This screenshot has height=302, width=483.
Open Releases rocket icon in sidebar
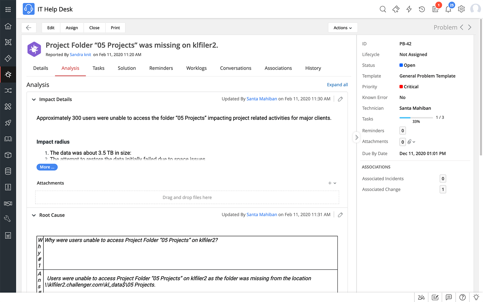click(8, 123)
